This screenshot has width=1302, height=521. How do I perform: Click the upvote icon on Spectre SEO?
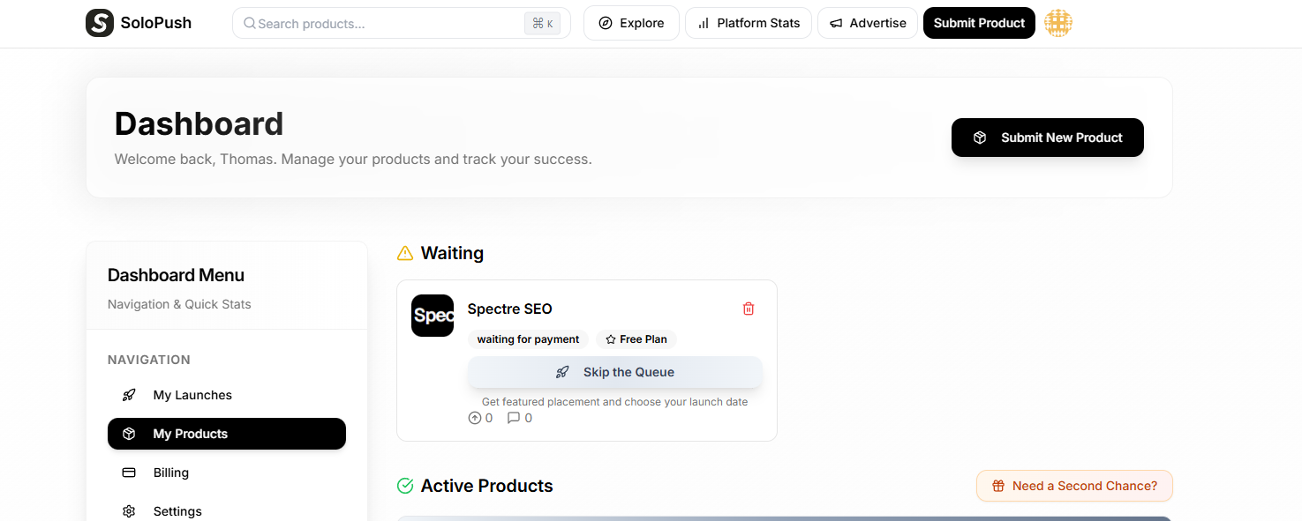(x=475, y=418)
